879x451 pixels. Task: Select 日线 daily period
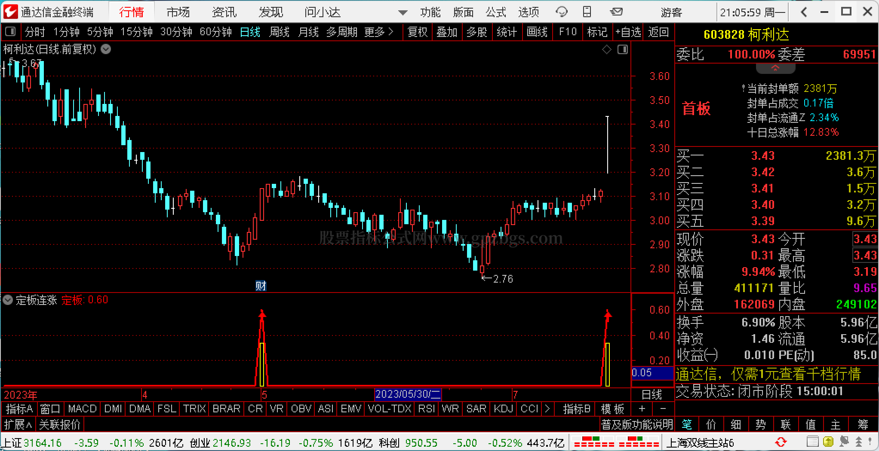pos(250,32)
